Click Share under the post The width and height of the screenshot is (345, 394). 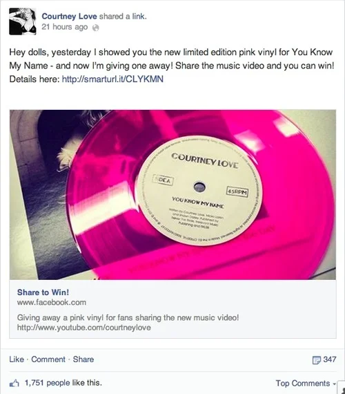pyautogui.click(x=83, y=359)
